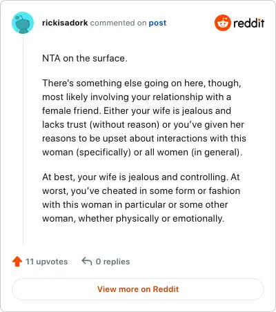Open rickisadork's Snoo avatar
The height and width of the screenshot is (312, 276).
23,23
